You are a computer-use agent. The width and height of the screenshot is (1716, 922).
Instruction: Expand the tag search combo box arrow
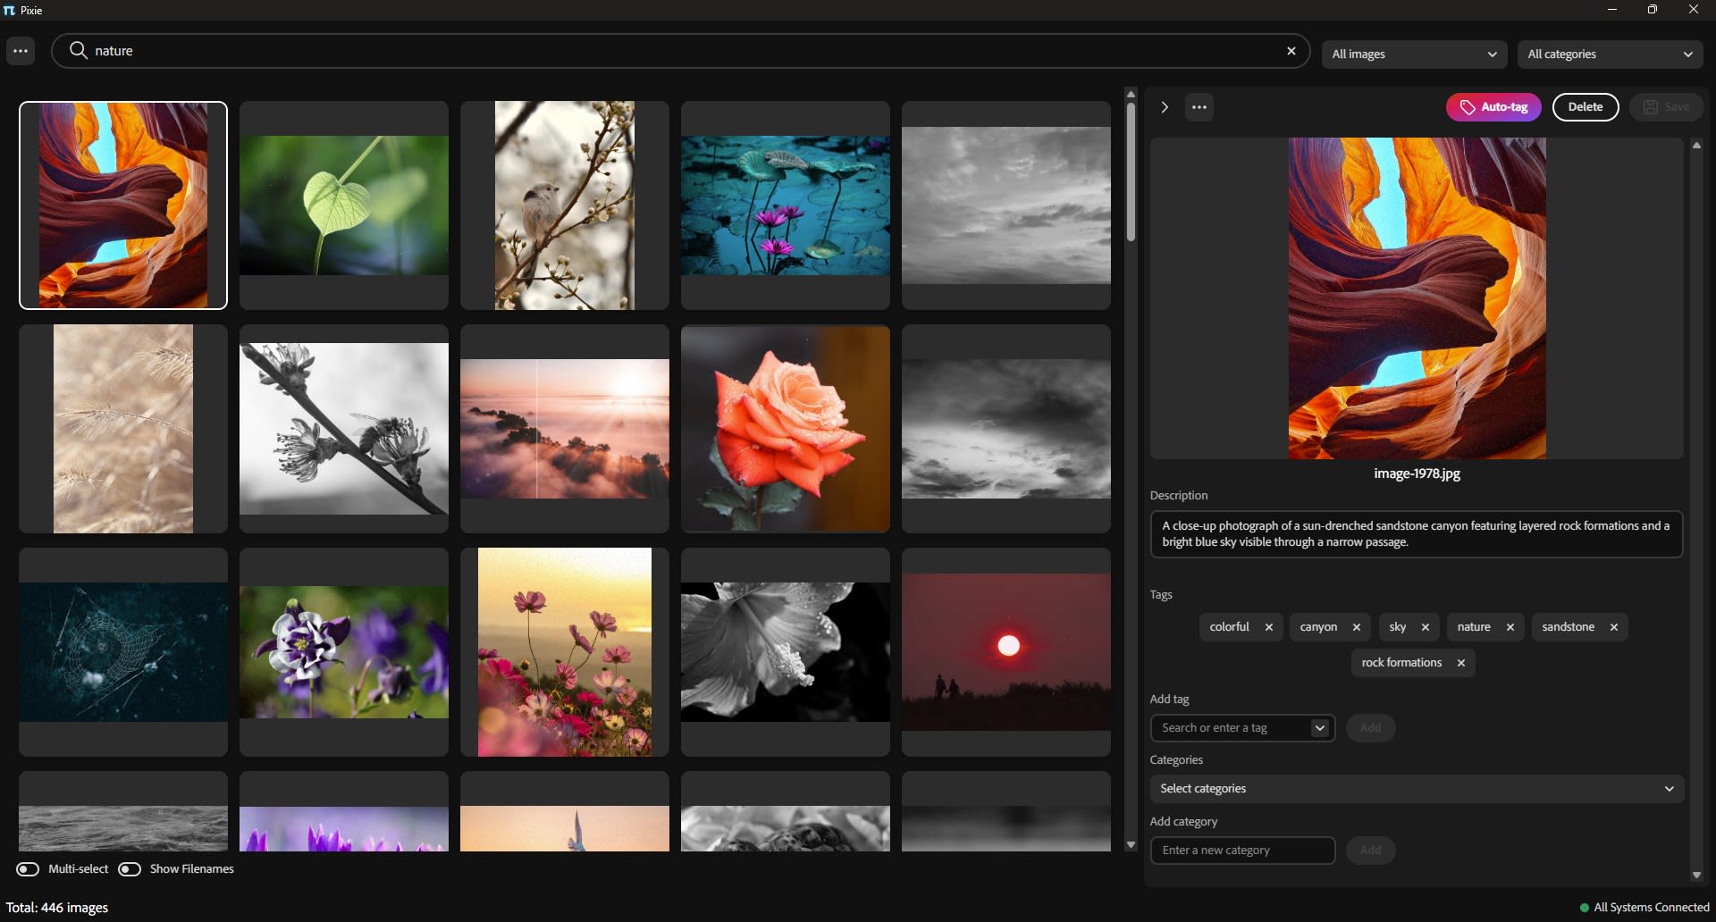1319,728
